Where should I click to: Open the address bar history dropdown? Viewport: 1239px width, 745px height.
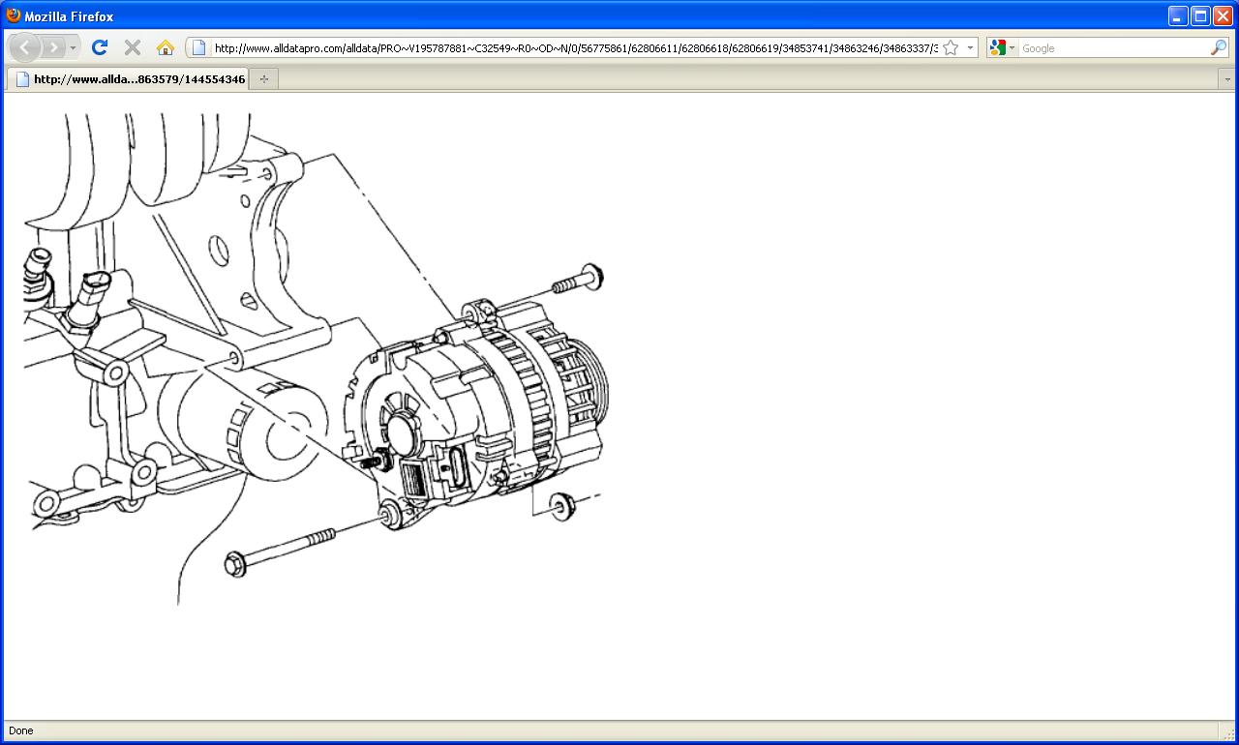(970, 47)
